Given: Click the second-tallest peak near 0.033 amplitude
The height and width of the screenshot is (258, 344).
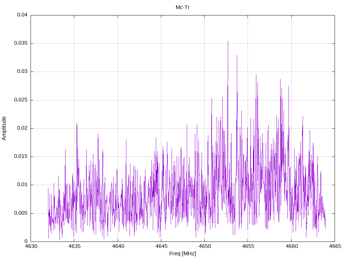Looking at the screenshot, I should [237, 56].
